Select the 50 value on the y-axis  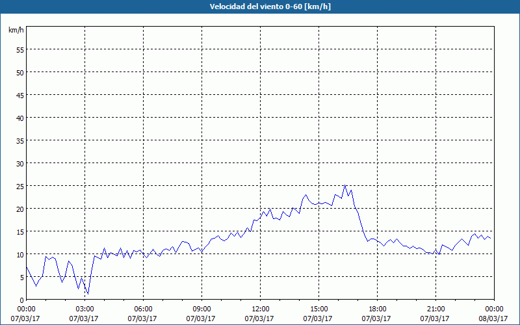pyautogui.click(x=20, y=73)
